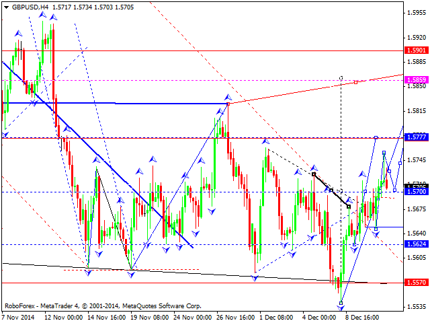This screenshot has width=430, height=323.
Task: Select the horizontal red line at 1.5901
Action: tap(202, 50)
